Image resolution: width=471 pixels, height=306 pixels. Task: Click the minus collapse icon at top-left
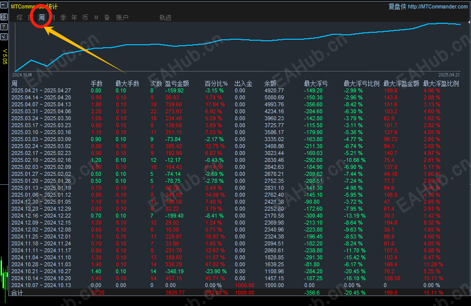pos(4,5)
